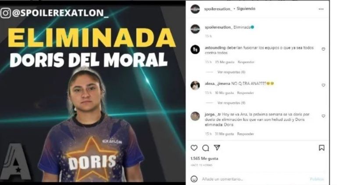Open three-dot more options menu
337x185 pixels.
[x=321, y=9]
